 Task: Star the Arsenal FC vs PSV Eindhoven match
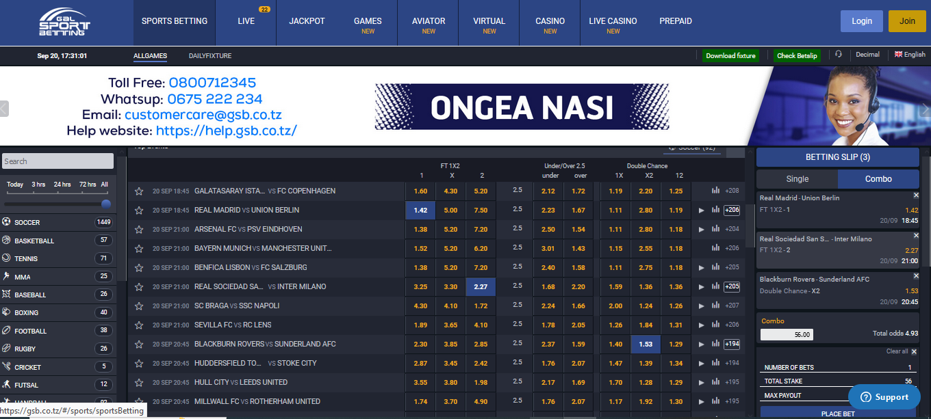(x=139, y=230)
